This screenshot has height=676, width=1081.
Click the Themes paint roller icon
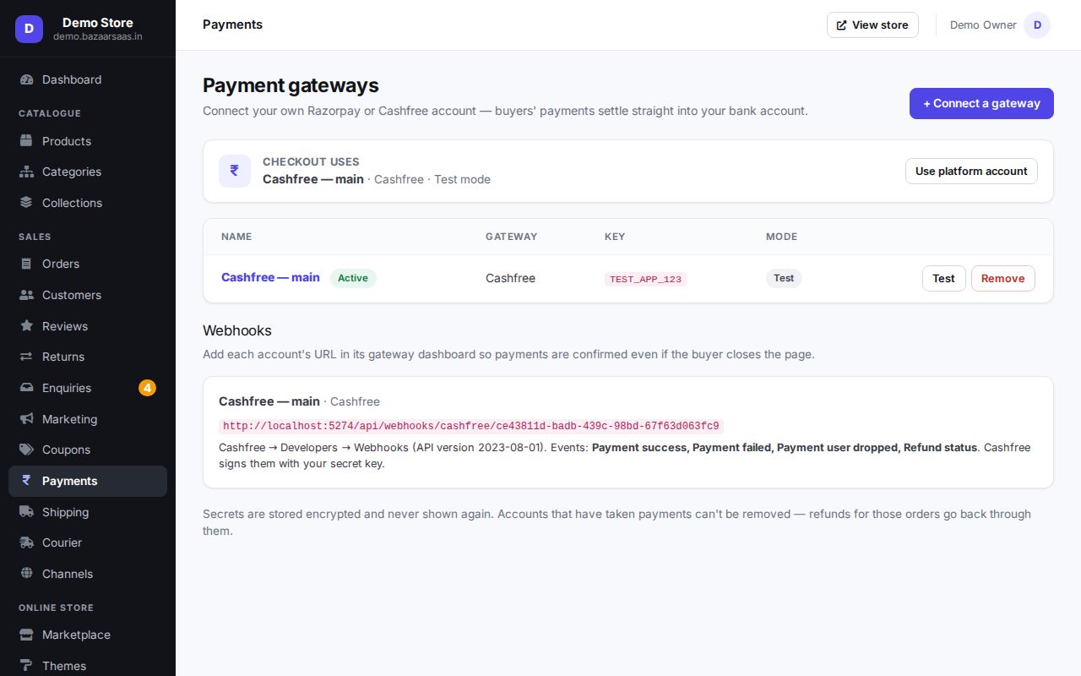point(26,666)
